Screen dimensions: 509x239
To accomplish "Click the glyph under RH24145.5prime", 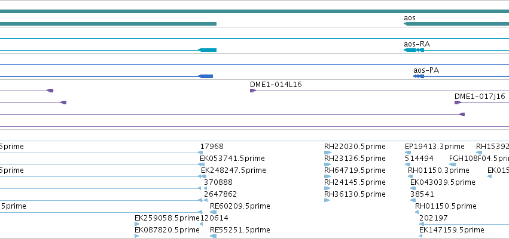I will (x=327, y=188).
